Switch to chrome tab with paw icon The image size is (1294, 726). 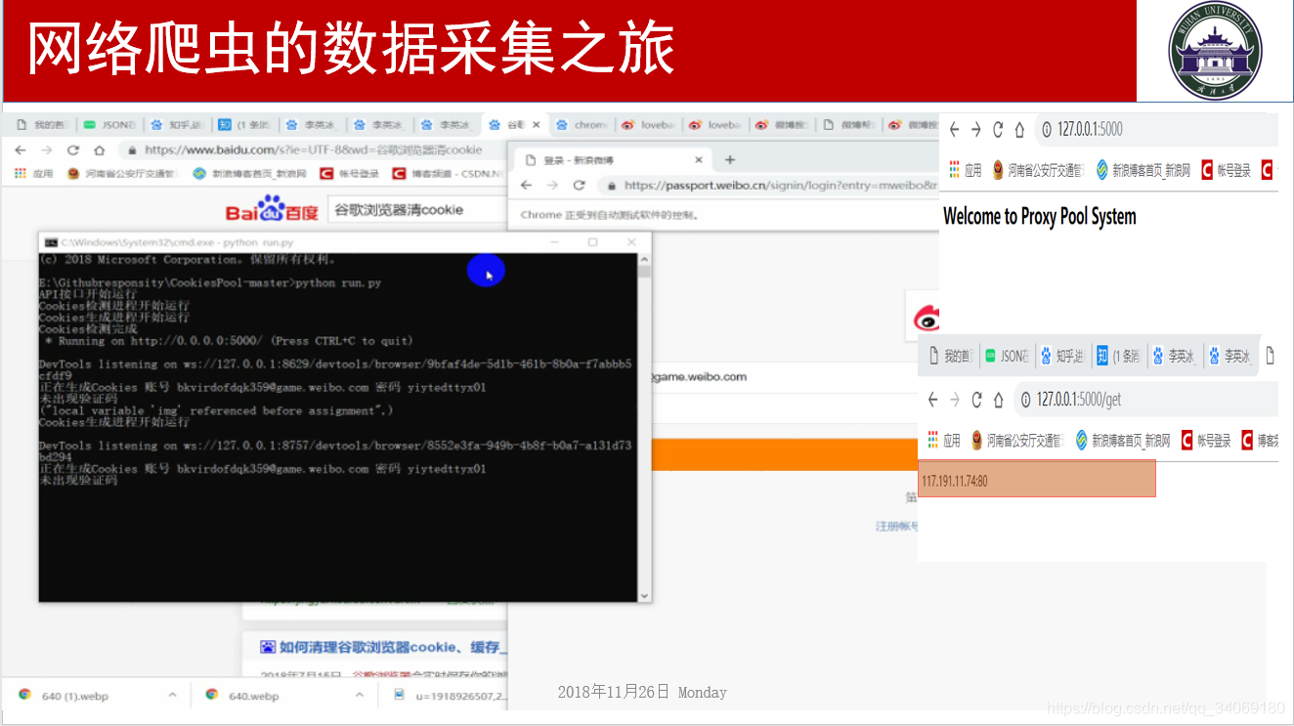tap(582, 125)
